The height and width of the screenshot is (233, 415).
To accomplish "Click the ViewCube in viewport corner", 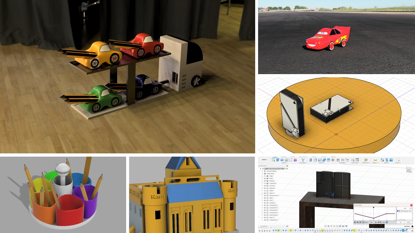I will pos(409,169).
